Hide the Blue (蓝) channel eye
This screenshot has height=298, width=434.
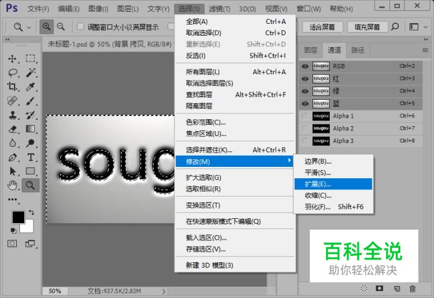tap(305, 104)
